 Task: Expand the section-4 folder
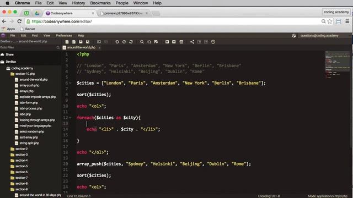coord(19,161)
